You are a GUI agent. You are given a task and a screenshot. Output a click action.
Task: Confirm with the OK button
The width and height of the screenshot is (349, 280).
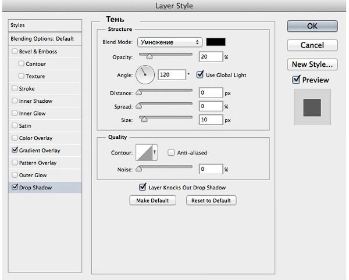pos(312,26)
